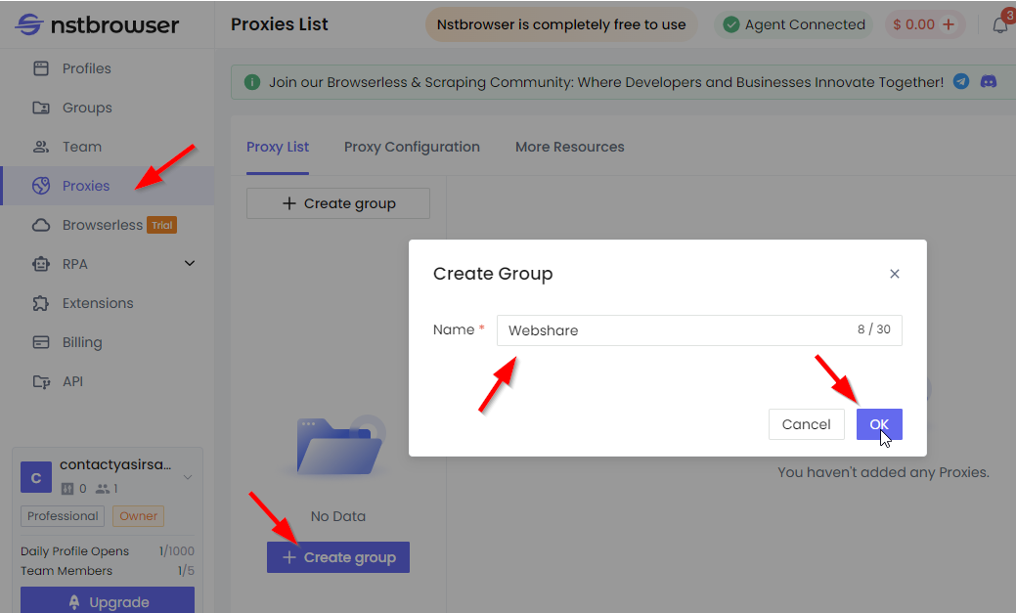Open Profiles in the sidebar
Viewport: 1016px width, 613px height.
86,68
